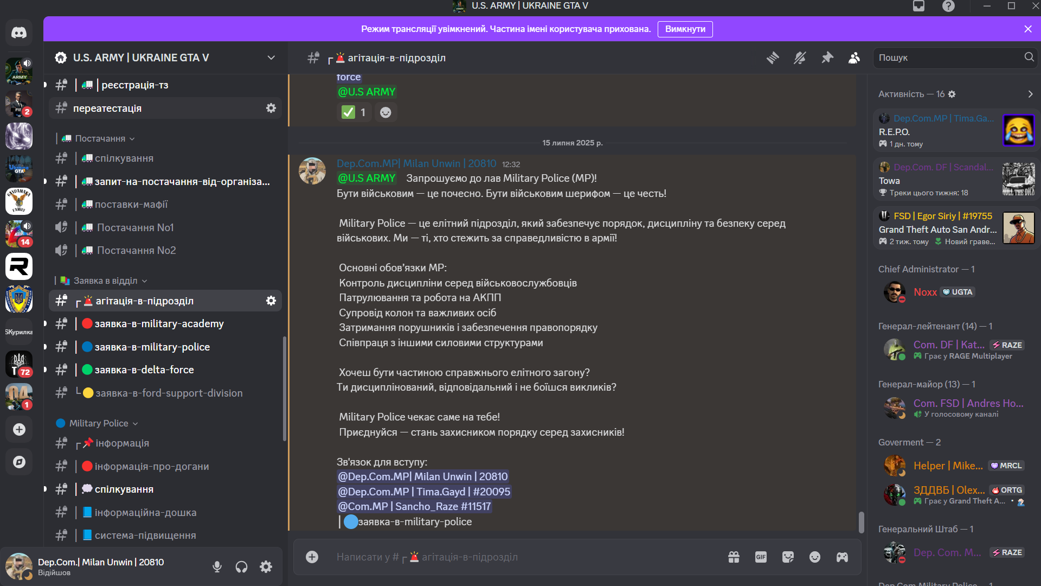Collapse the Military Police category
The width and height of the screenshot is (1041, 586).
[98, 423]
